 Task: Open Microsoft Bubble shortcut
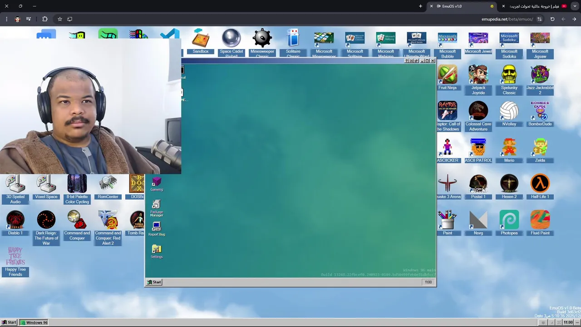(448, 45)
